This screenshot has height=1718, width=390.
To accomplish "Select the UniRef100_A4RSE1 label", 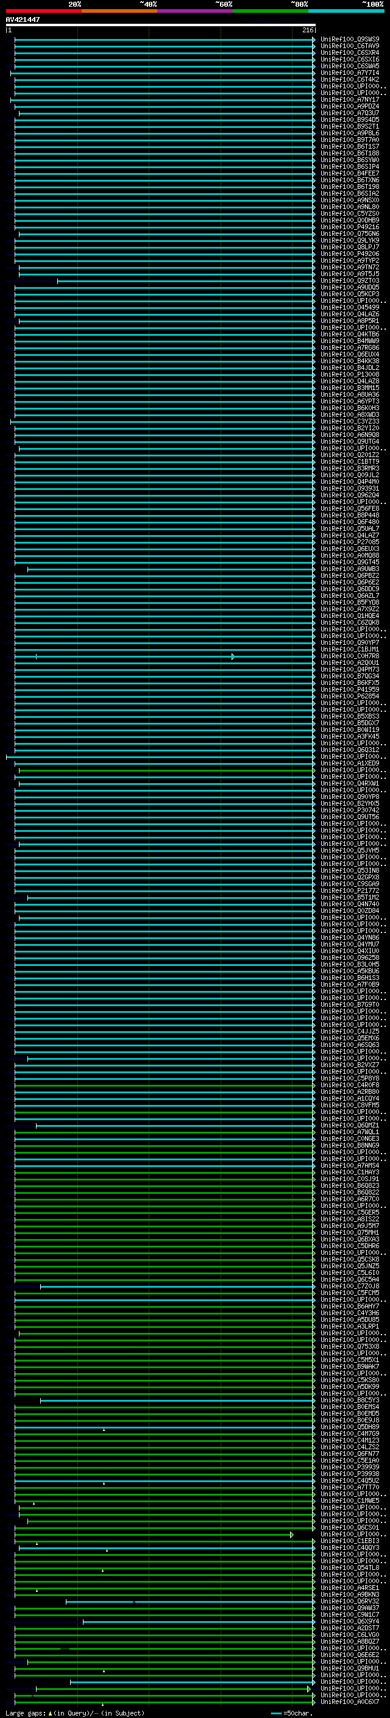I will coord(350,1588).
